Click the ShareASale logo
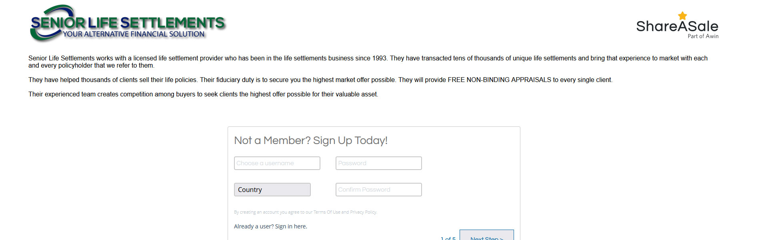This screenshot has height=240, width=758. [x=677, y=25]
